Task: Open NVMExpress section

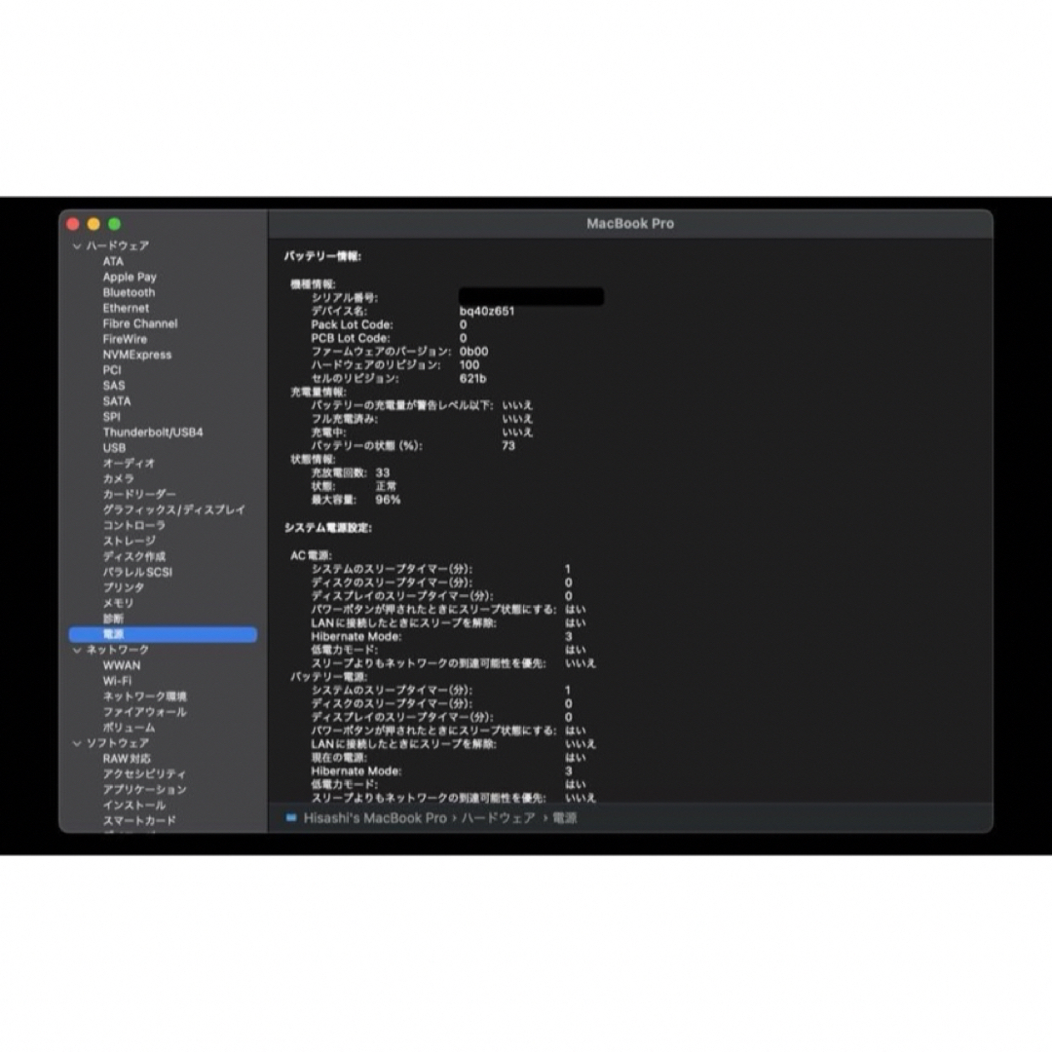Action: point(137,355)
